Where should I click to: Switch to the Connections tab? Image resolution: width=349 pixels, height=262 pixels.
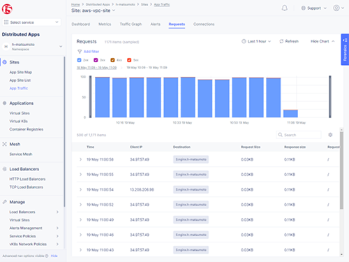point(204,24)
